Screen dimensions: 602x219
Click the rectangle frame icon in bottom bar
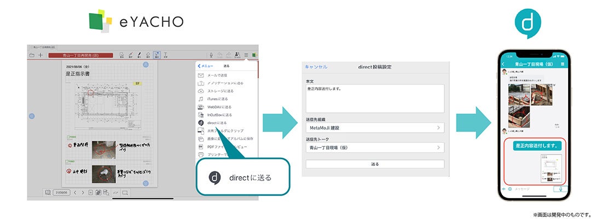(x=125, y=193)
